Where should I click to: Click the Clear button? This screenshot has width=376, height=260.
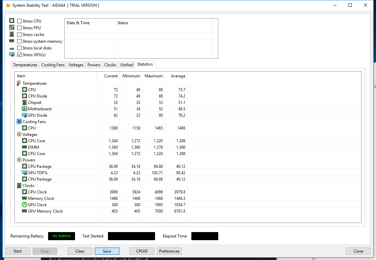click(x=80, y=251)
